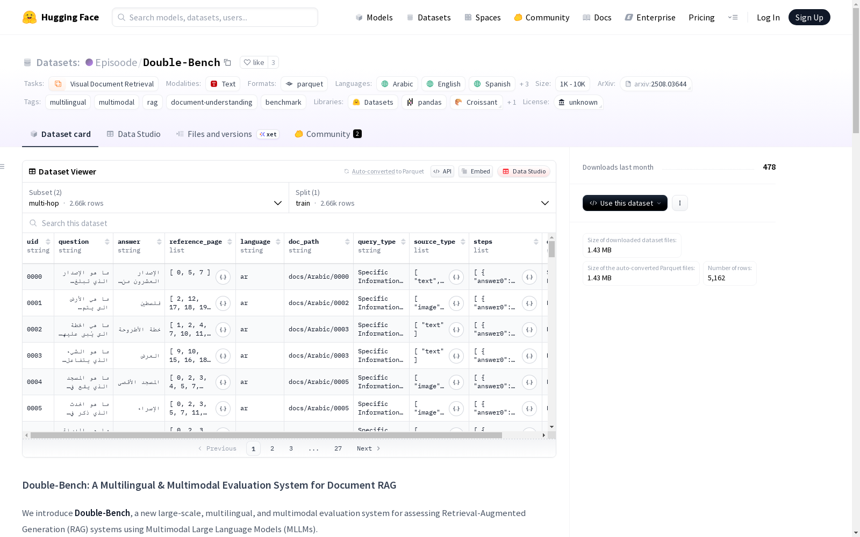860x537 pixels.
Task: Select the Visual Document Retrieval task tag
Action: (104, 84)
